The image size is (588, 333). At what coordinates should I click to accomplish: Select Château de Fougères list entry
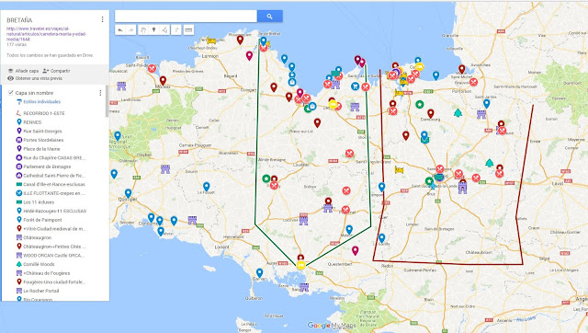click(x=47, y=273)
